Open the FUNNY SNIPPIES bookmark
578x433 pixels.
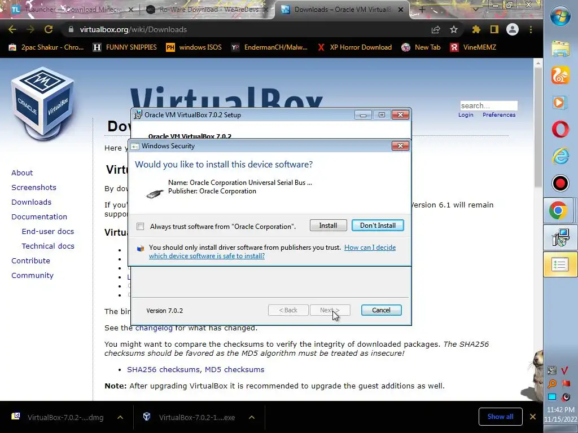pos(125,47)
